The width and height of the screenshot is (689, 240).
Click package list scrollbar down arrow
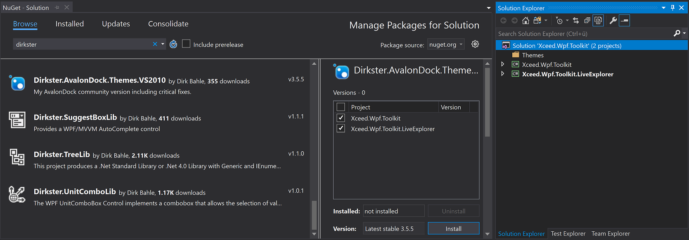[314, 234]
